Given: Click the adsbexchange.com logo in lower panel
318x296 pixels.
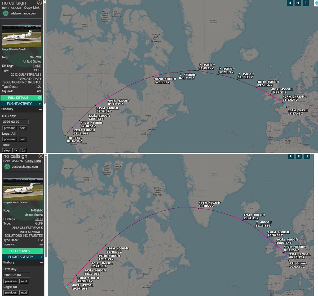Looking at the screenshot, I should pyautogui.click(x=7, y=167).
